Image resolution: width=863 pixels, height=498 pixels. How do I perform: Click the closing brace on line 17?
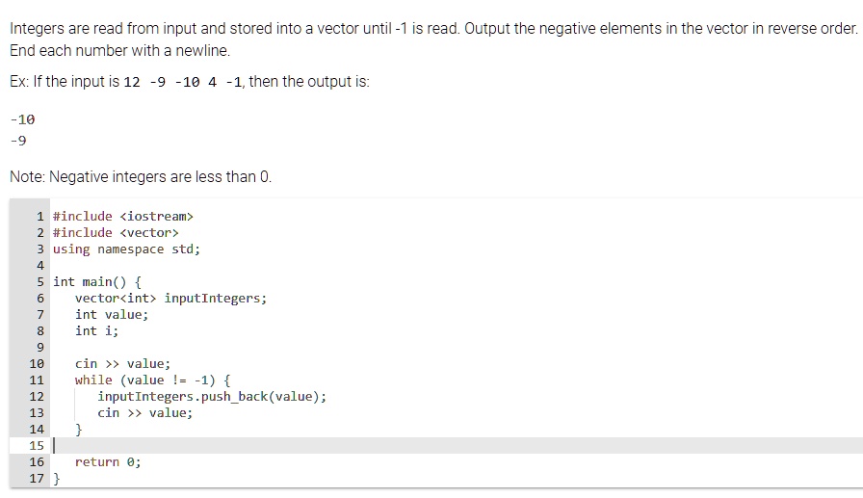57,478
